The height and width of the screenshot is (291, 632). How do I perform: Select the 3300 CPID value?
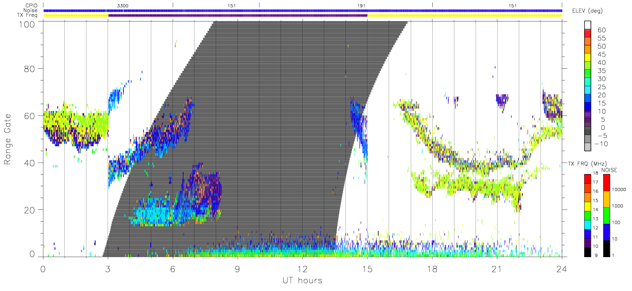123,5
